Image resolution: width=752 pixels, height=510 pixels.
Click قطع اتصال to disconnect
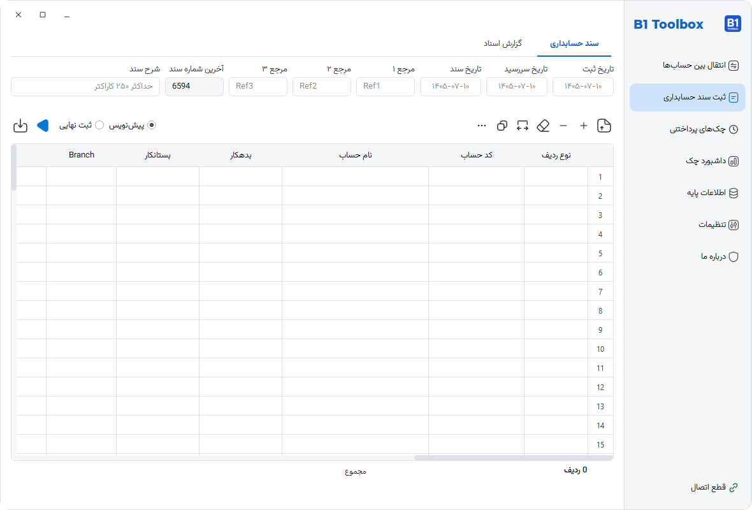click(x=714, y=488)
